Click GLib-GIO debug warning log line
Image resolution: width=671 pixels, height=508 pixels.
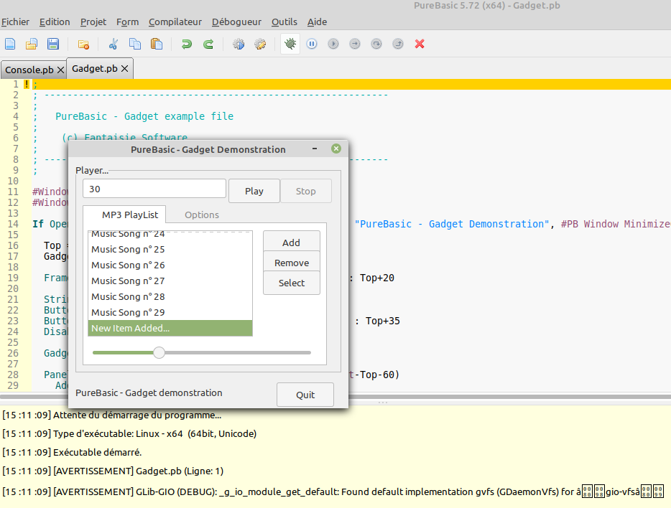point(333,491)
